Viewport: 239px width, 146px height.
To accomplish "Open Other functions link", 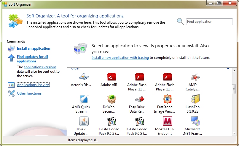I will click(x=29, y=93).
